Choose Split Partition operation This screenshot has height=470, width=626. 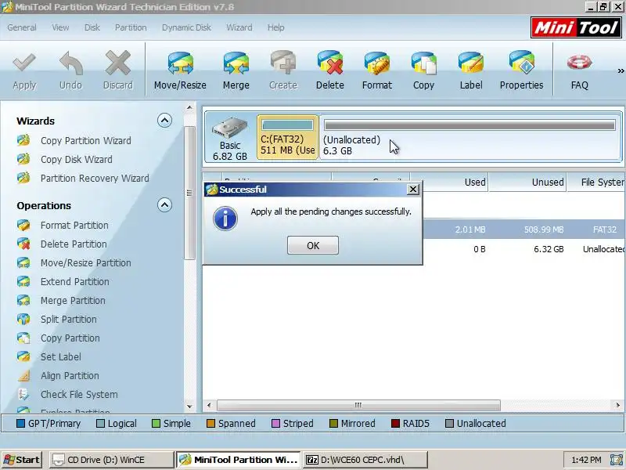(68, 320)
